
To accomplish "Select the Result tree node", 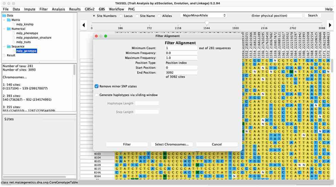I will [11, 55].
